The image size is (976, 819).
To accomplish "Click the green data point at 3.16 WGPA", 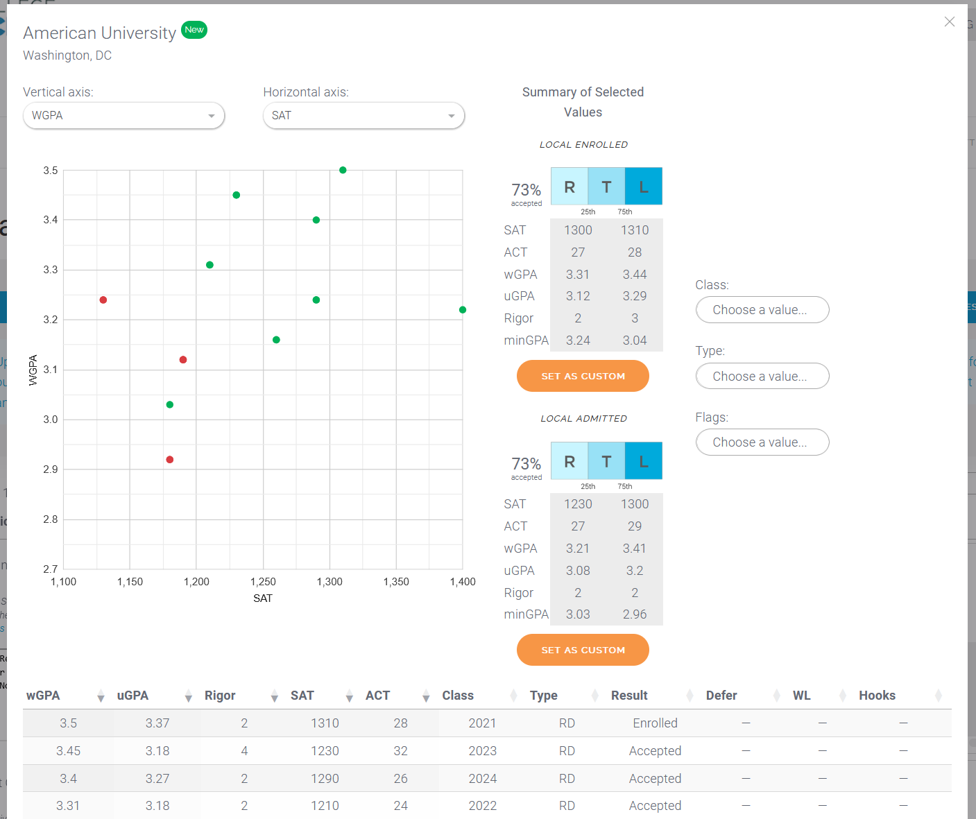I will pos(276,340).
